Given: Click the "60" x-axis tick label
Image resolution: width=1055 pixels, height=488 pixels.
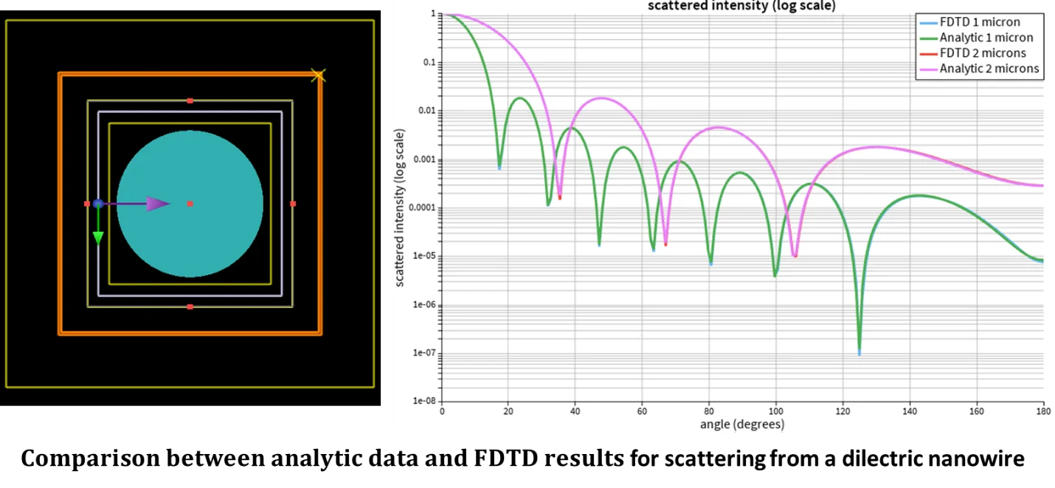Looking at the screenshot, I should pyautogui.click(x=642, y=412).
